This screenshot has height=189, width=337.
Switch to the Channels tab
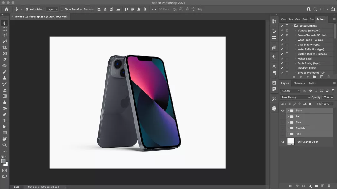pos(299,83)
